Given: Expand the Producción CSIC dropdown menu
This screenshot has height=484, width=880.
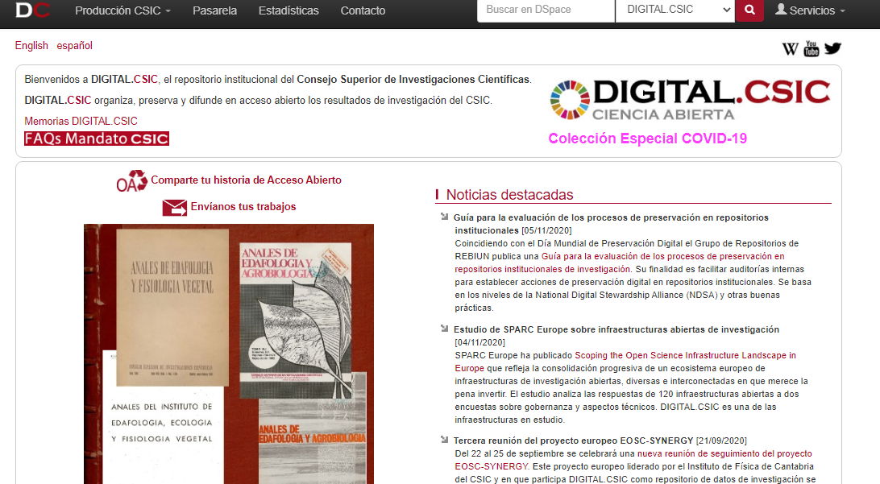Looking at the screenshot, I should [x=123, y=10].
